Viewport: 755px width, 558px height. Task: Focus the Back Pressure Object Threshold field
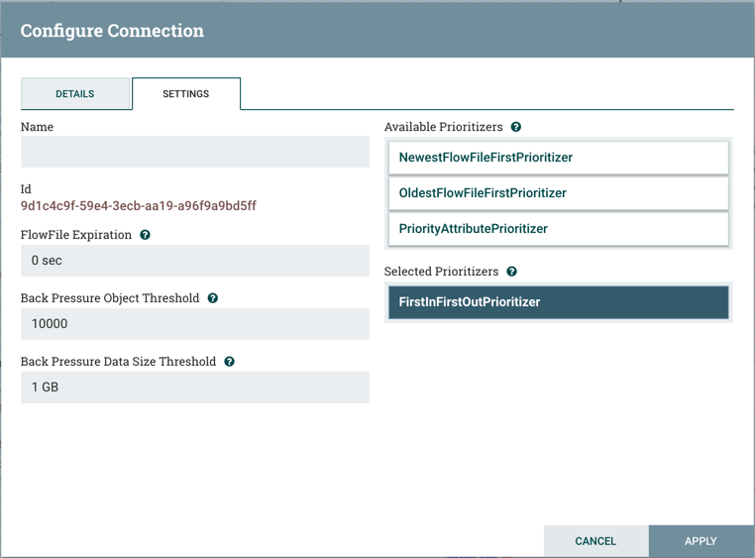point(195,324)
